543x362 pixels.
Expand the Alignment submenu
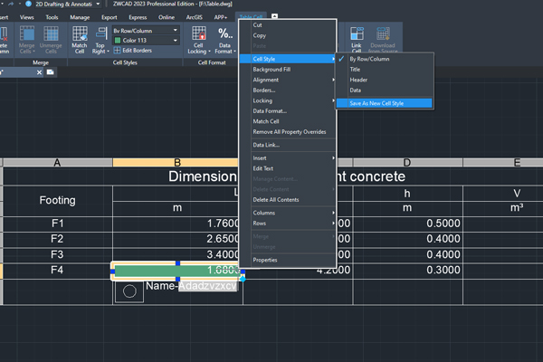(x=288, y=80)
